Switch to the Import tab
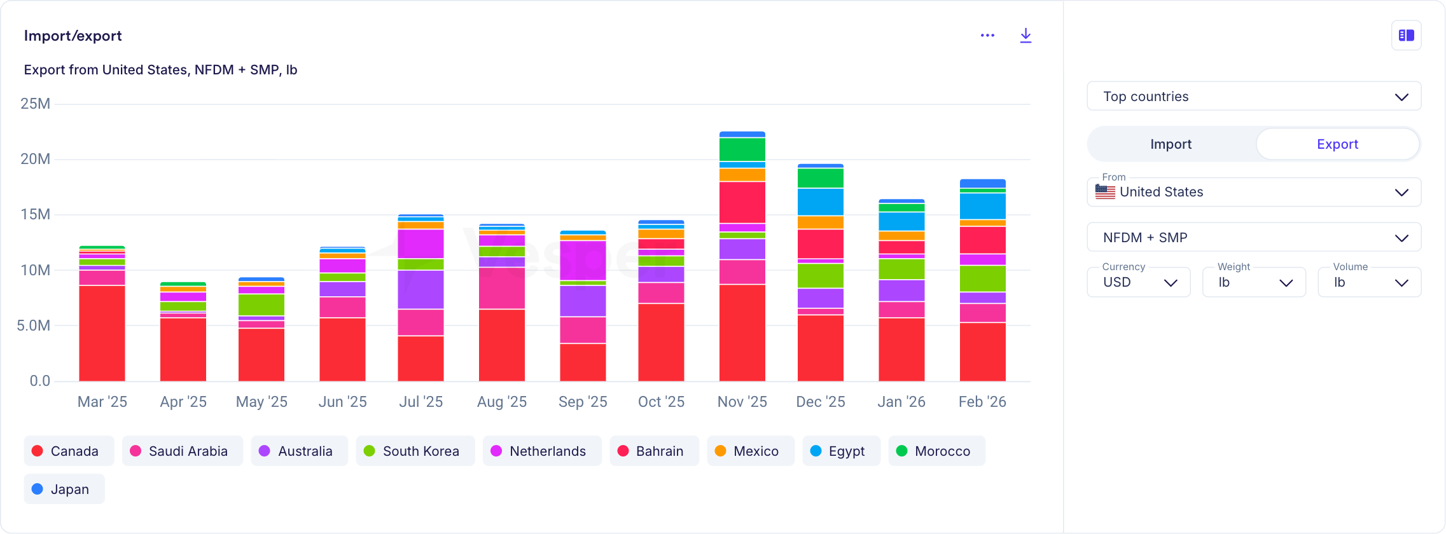The width and height of the screenshot is (1446, 534). tap(1171, 144)
